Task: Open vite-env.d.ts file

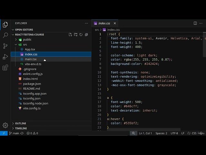Action: point(51,64)
